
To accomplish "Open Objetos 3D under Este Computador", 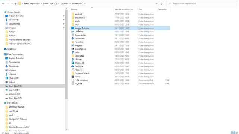I will point(13,78).
